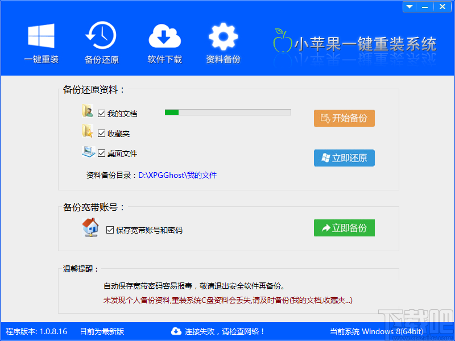Click the 开始备份 button
This screenshot has width=455, height=341.
pos(344,118)
